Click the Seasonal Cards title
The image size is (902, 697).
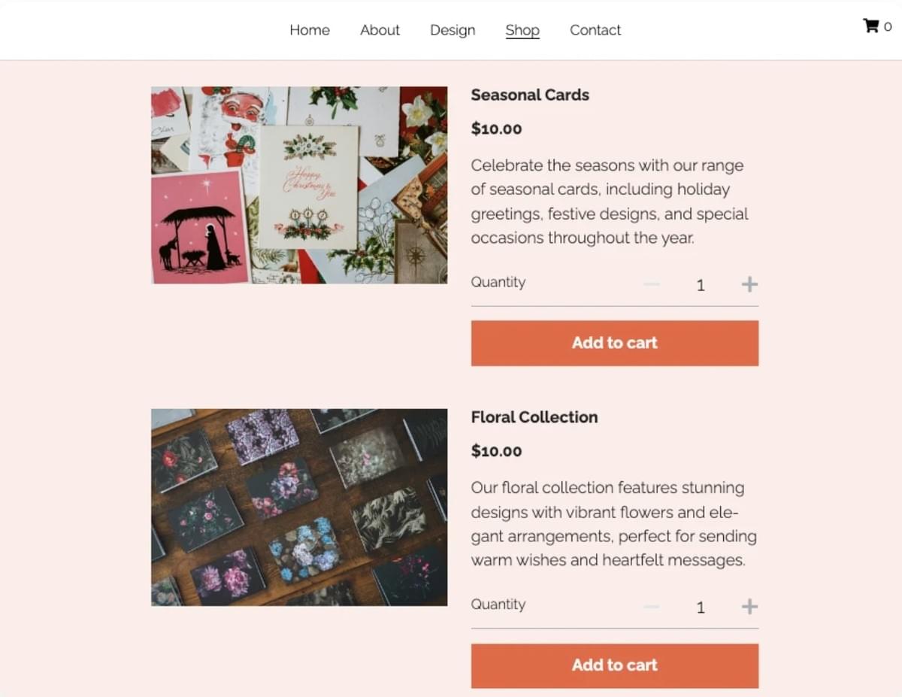pos(530,95)
